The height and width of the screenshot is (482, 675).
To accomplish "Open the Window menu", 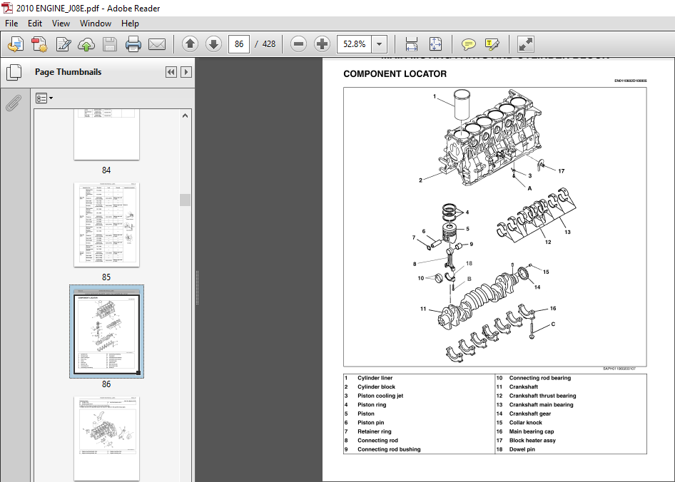I will (x=96, y=24).
